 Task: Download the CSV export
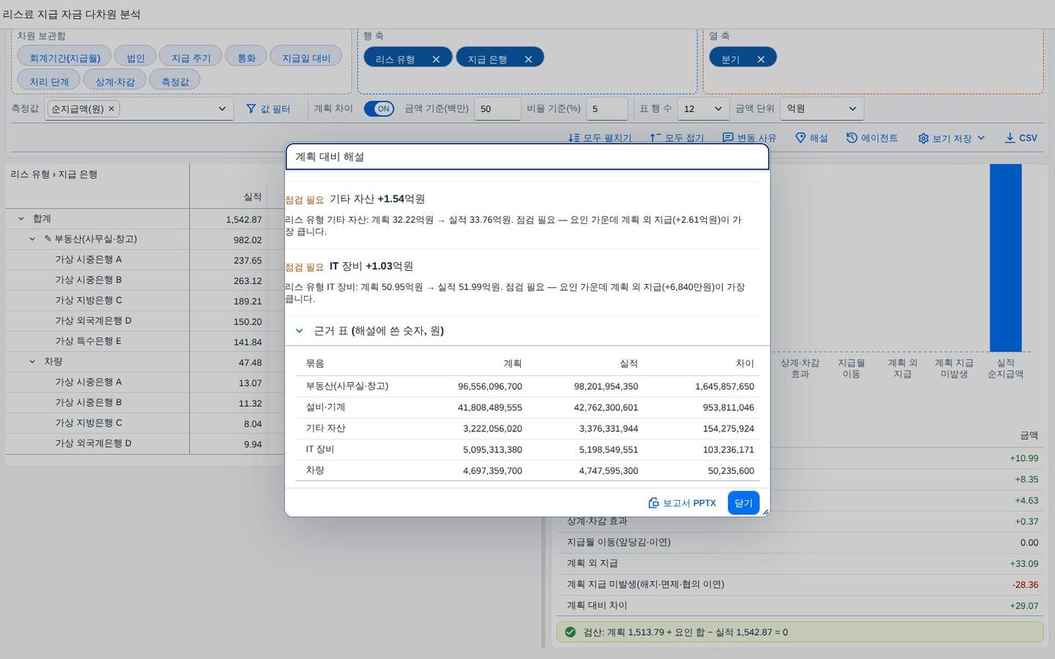(1021, 138)
